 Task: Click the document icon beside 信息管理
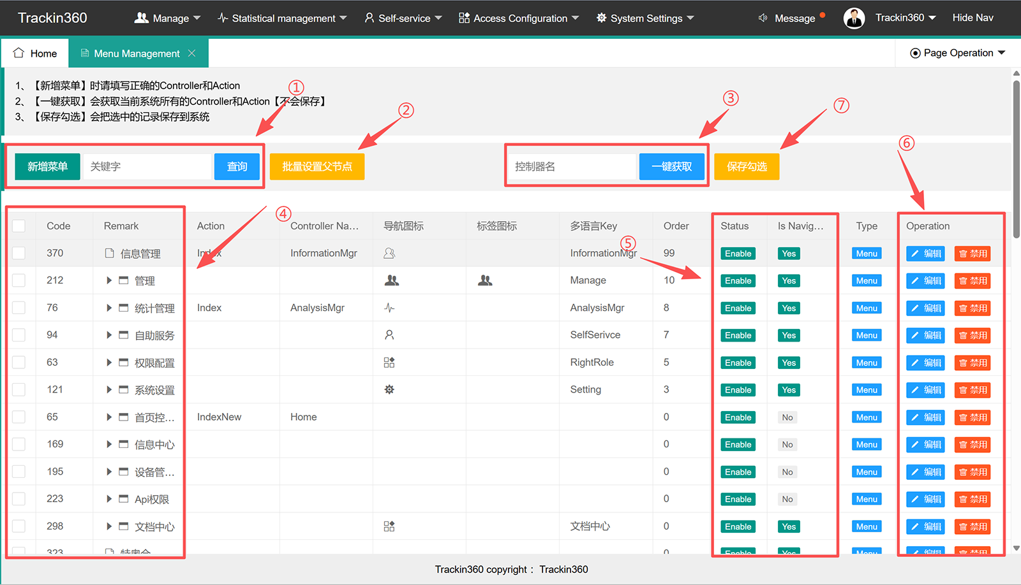(109, 253)
